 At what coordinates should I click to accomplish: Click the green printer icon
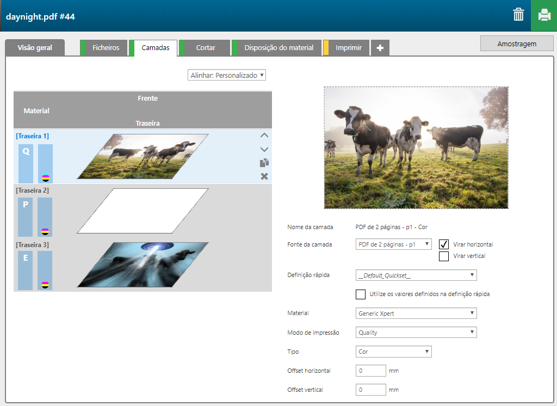tap(544, 15)
